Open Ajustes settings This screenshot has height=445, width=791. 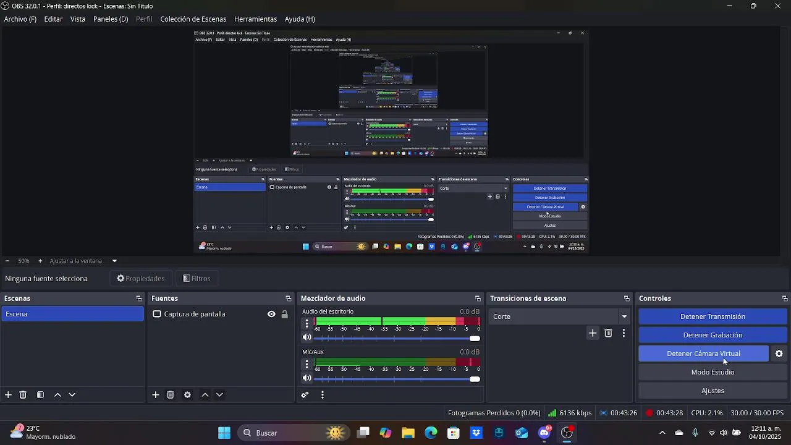tap(713, 391)
